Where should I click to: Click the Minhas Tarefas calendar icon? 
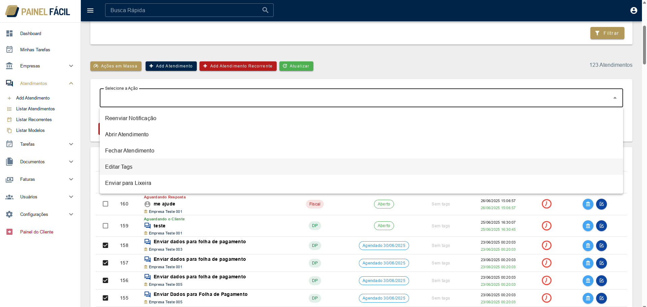(9, 50)
